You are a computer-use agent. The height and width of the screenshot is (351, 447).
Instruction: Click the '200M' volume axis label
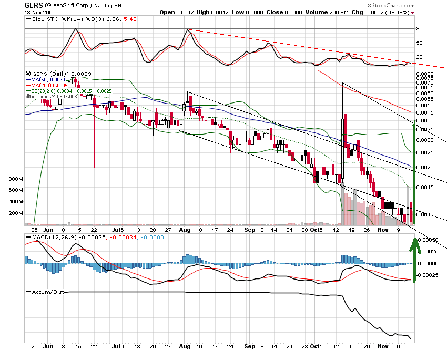(16, 213)
